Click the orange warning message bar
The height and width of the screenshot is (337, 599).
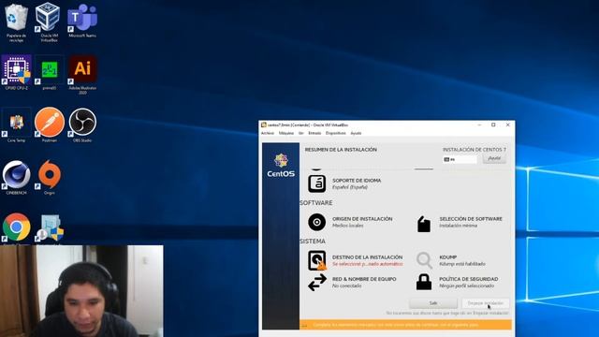coord(405,325)
